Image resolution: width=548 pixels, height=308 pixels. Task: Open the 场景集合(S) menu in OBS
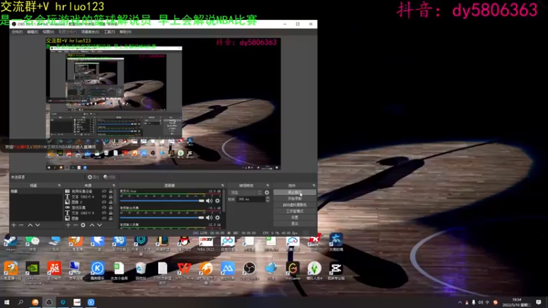click(90, 31)
